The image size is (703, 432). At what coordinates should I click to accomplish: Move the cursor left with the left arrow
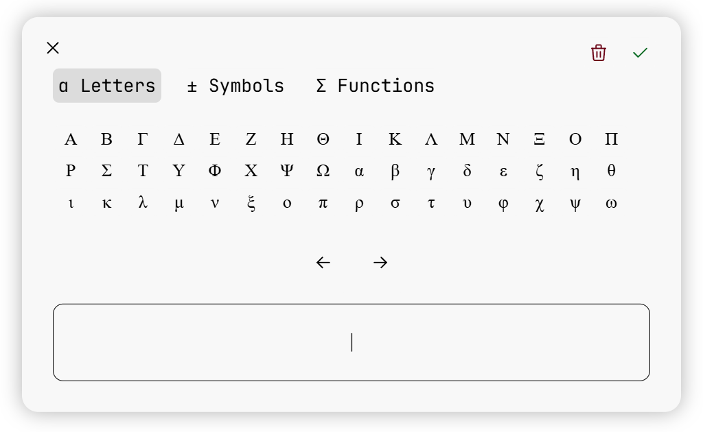pyautogui.click(x=323, y=263)
